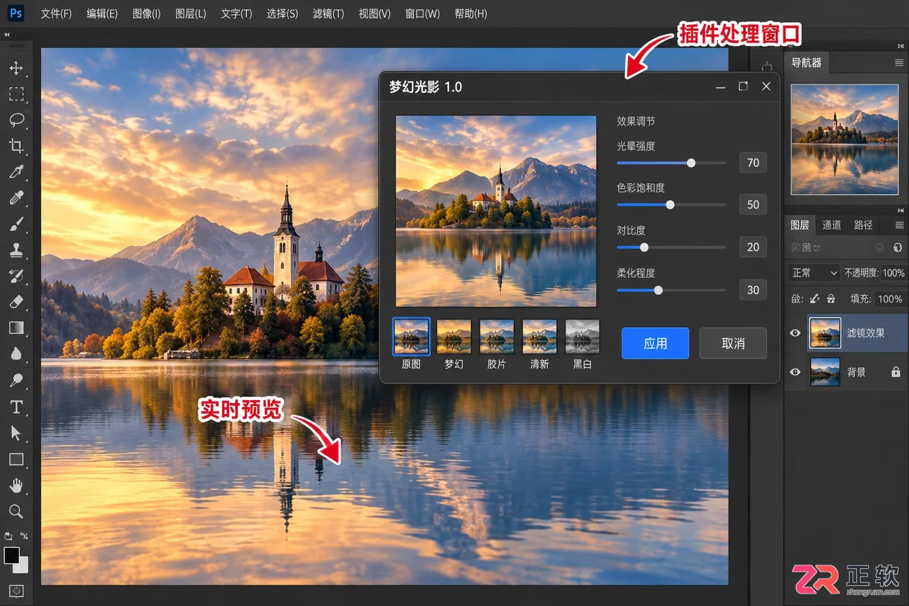Select the Blur droplet tool
Viewport: 909px width, 606px height.
(16, 353)
